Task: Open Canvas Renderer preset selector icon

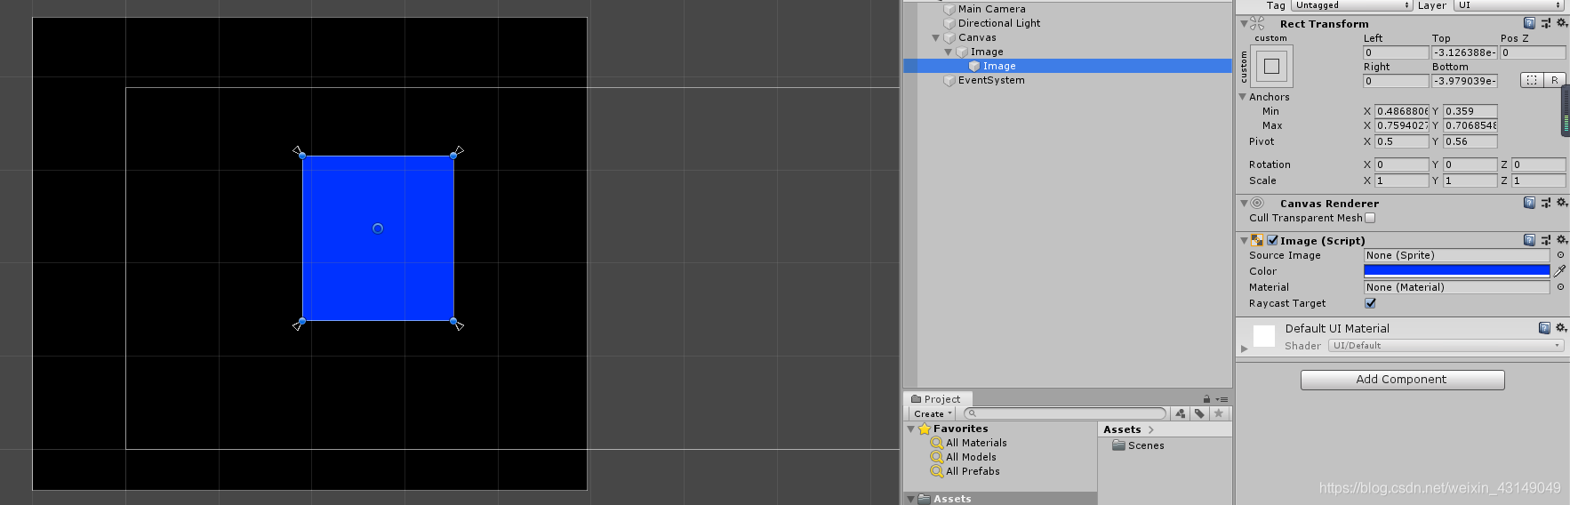Action: click(x=1546, y=203)
